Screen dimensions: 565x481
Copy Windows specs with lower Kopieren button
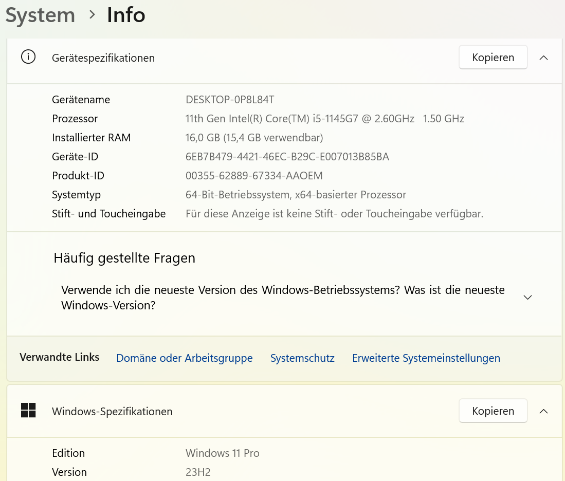(x=493, y=411)
